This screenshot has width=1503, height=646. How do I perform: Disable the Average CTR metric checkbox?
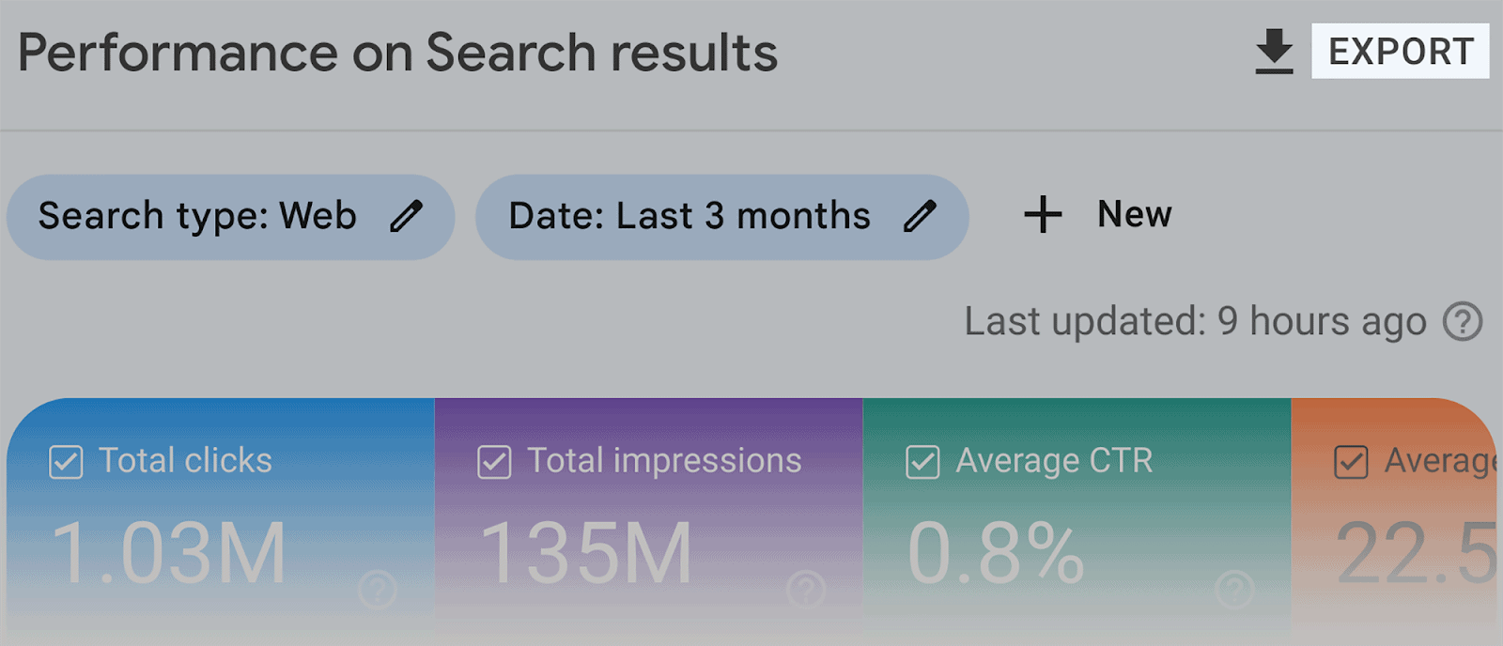tap(922, 460)
